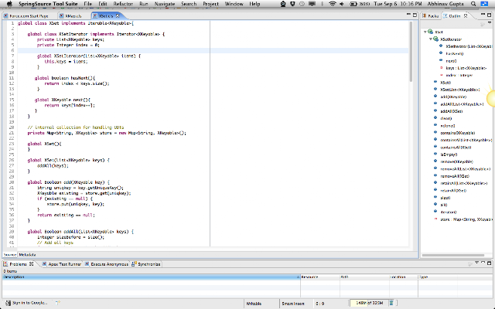Image resolution: width=495 pixels, height=309 pixels.
Task: Click the Synchronize tab icon
Action: [134, 264]
